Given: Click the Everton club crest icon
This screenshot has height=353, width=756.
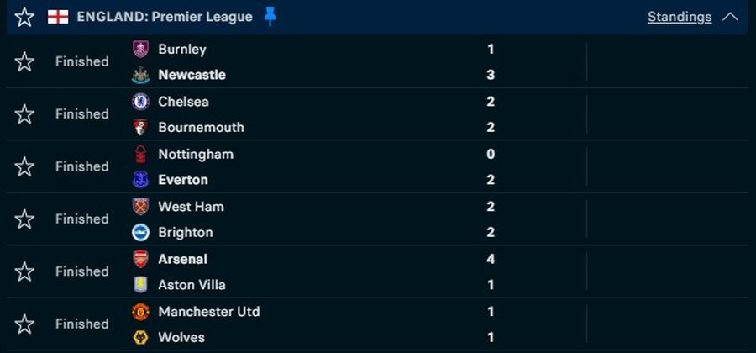Looking at the screenshot, I should pyautogui.click(x=140, y=180).
